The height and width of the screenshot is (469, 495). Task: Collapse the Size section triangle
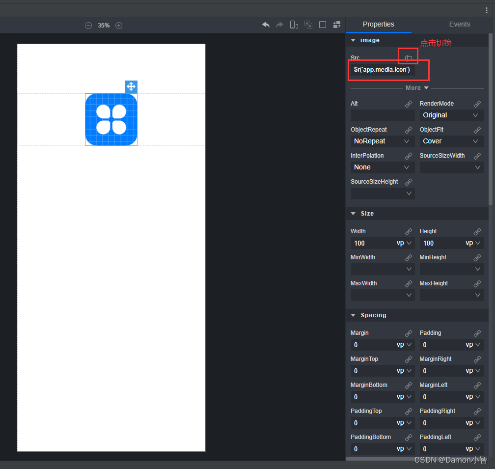pos(353,214)
